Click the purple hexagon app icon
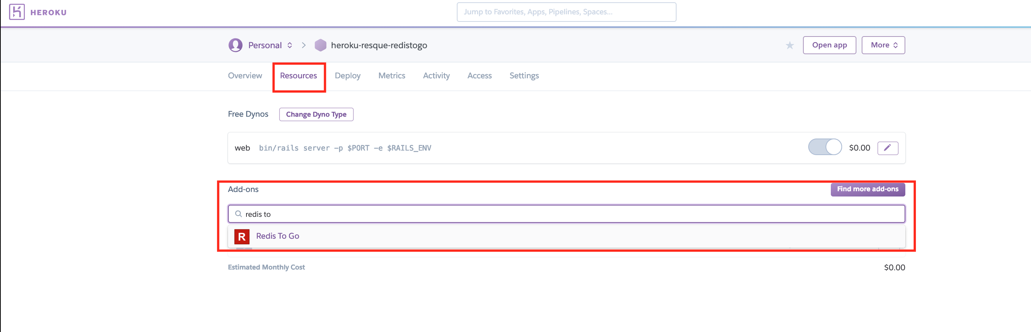The width and height of the screenshot is (1031, 332). coord(320,45)
